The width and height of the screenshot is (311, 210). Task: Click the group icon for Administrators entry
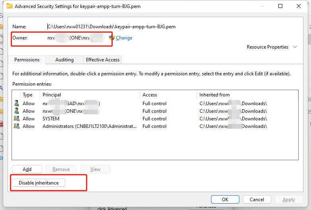17,126
